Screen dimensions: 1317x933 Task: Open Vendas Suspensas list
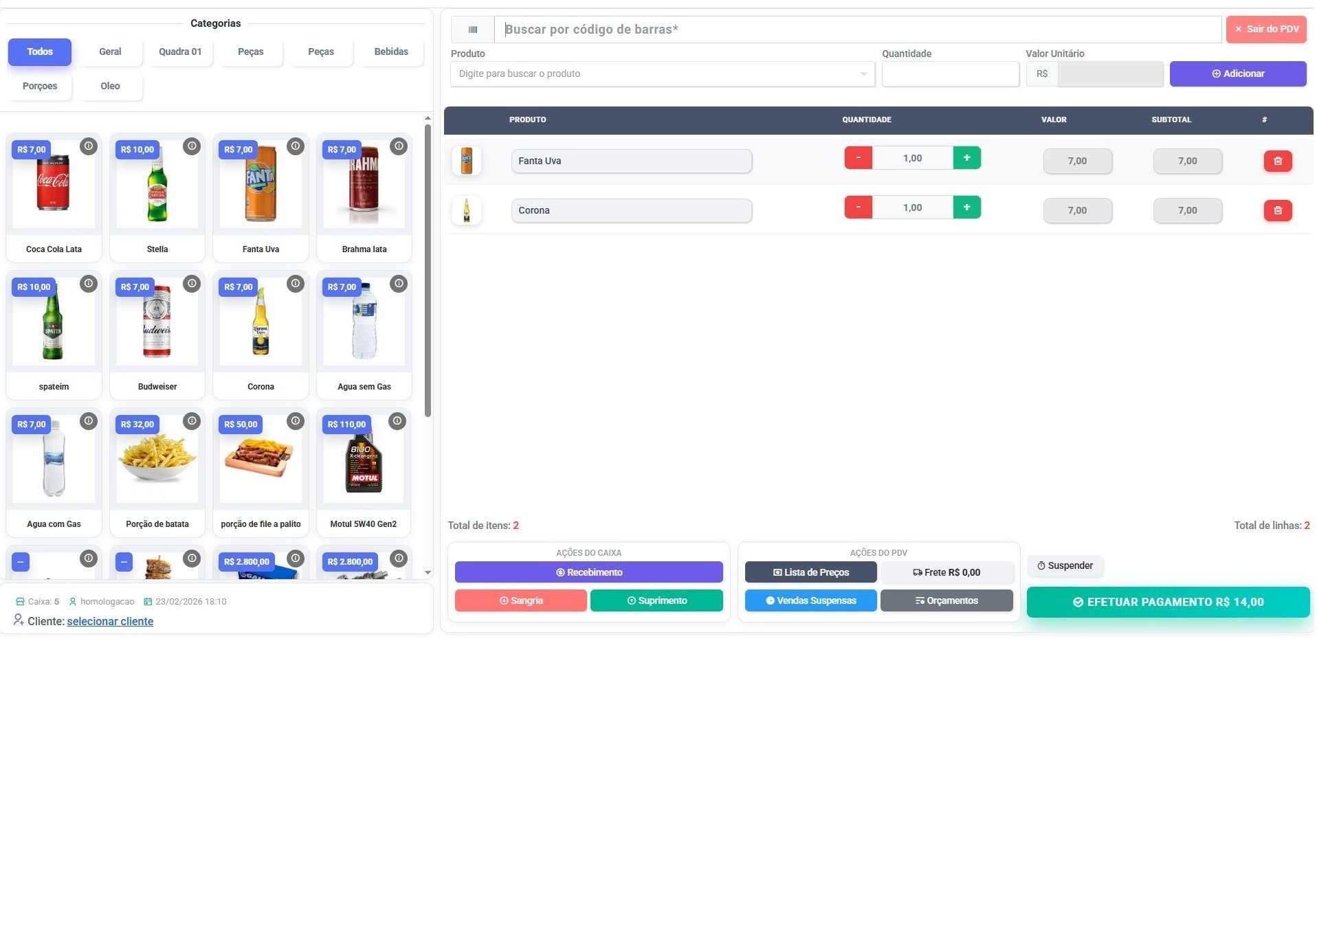810,601
